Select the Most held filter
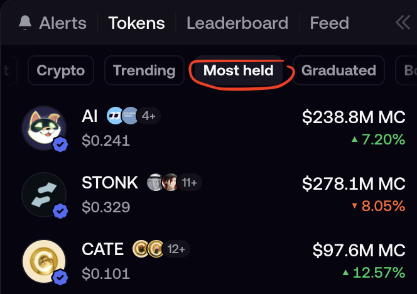The width and height of the screenshot is (417, 294). [238, 70]
